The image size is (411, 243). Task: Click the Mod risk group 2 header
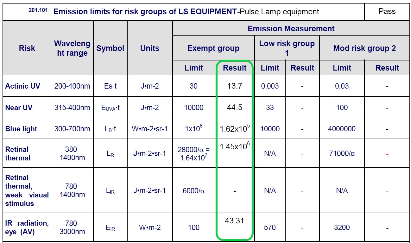tap(364, 48)
